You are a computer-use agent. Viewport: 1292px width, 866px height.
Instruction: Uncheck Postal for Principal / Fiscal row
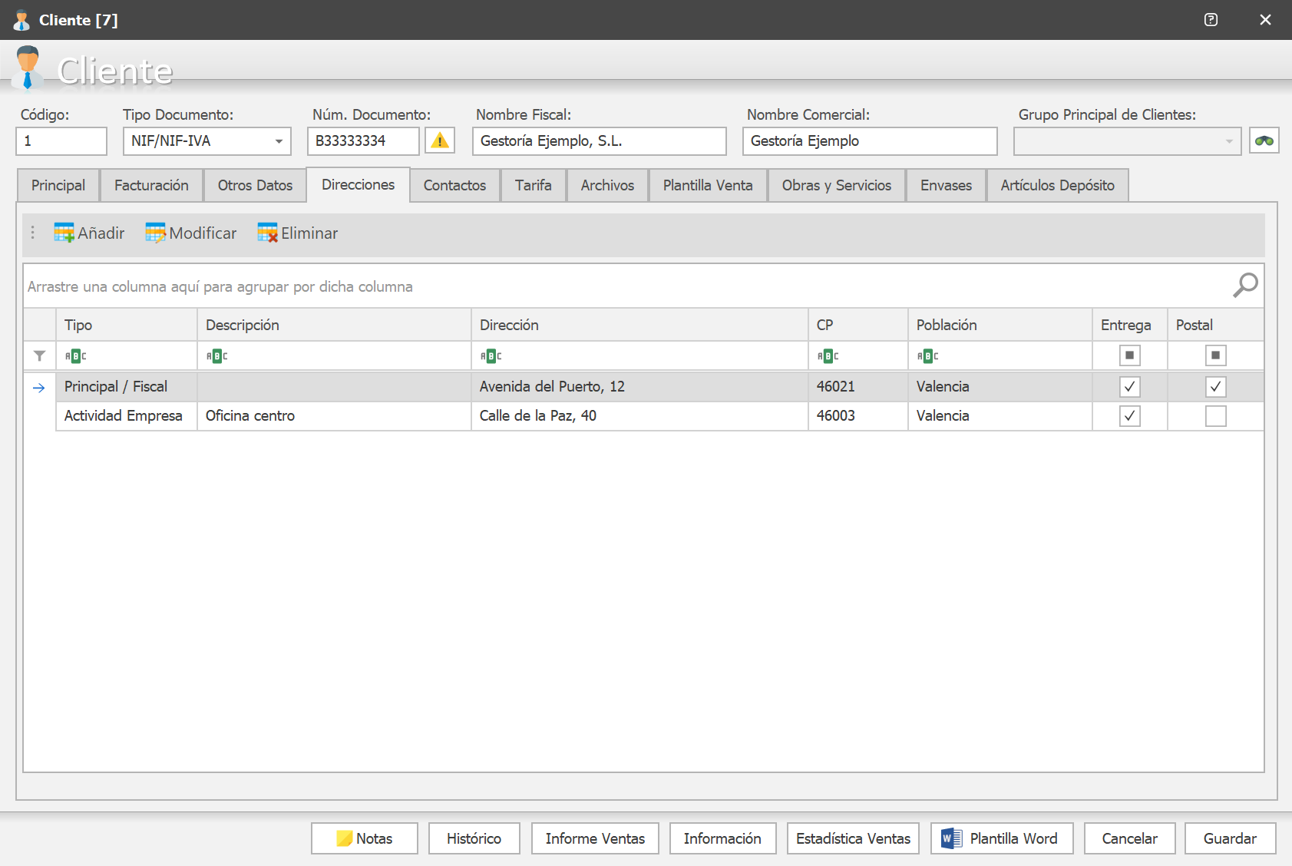pyautogui.click(x=1215, y=387)
